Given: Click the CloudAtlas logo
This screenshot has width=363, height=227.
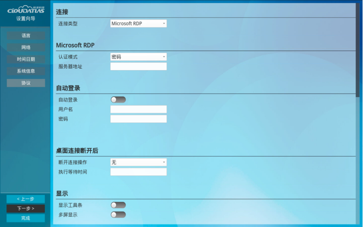Looking at the screenshot, I should coord(25,10).
